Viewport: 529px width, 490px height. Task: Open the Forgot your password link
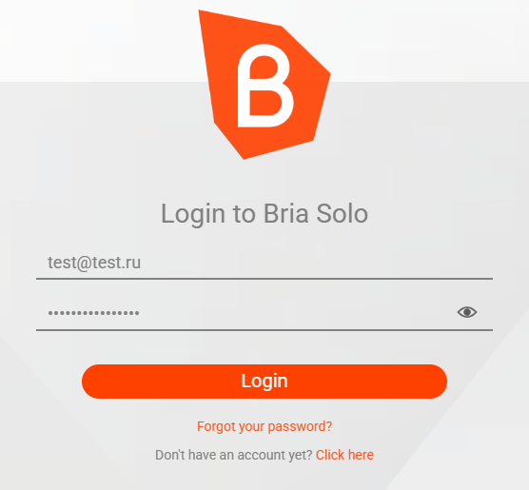[x=264, y=426]
